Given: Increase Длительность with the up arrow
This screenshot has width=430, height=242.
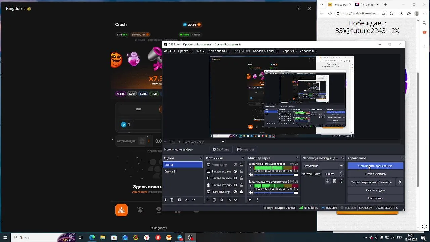Looking at the screenshot, I should tap(341, 172).
